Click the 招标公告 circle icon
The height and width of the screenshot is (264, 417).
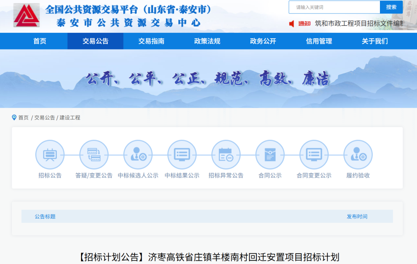[50, 155]
